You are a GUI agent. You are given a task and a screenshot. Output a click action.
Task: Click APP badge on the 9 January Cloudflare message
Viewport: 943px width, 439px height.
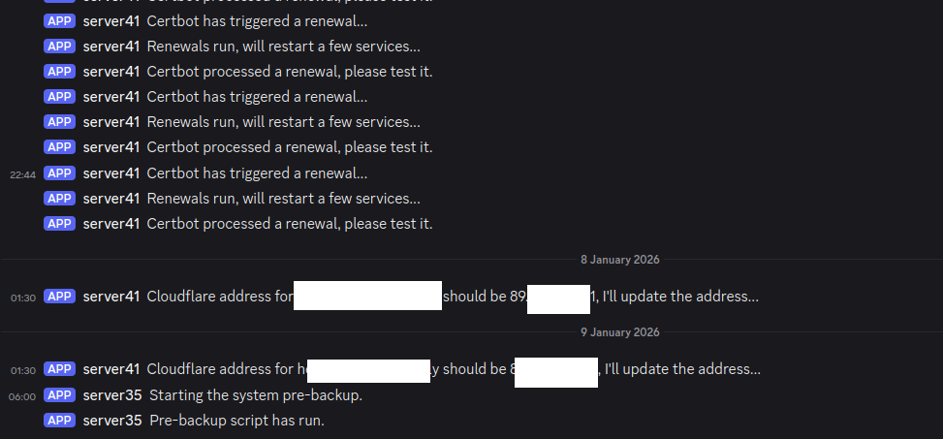59,369
